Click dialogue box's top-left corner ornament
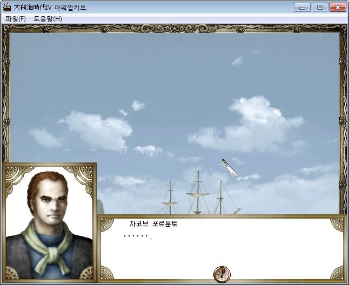This screenshot has width=349, height=285. click(x=107, y=225)
